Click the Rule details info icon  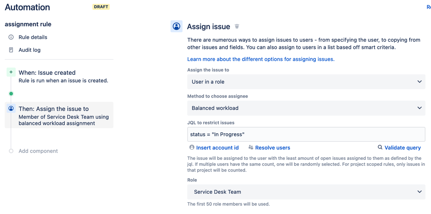coord(11,37)
